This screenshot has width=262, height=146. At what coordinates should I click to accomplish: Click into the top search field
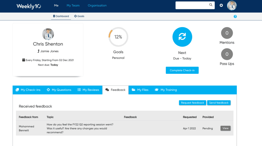tap(192, 5)
